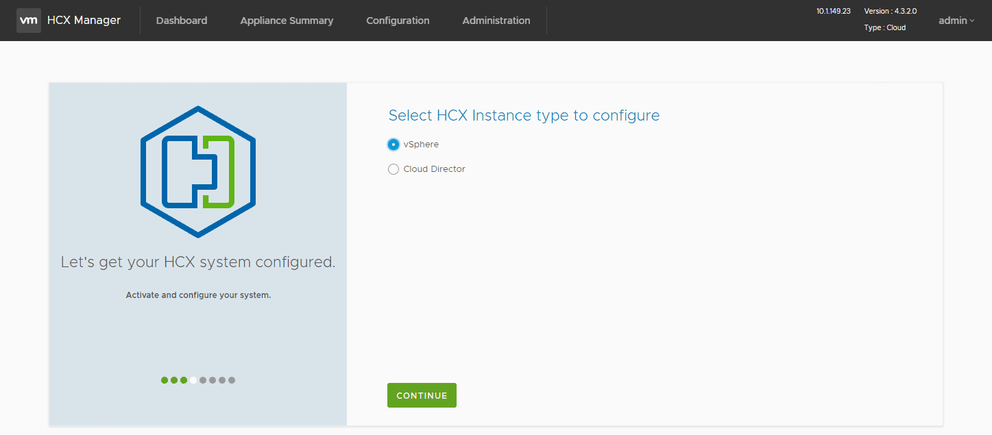Click the last grey progress dot
This screenshot has width=992, height=435.
tap(232, 380)
